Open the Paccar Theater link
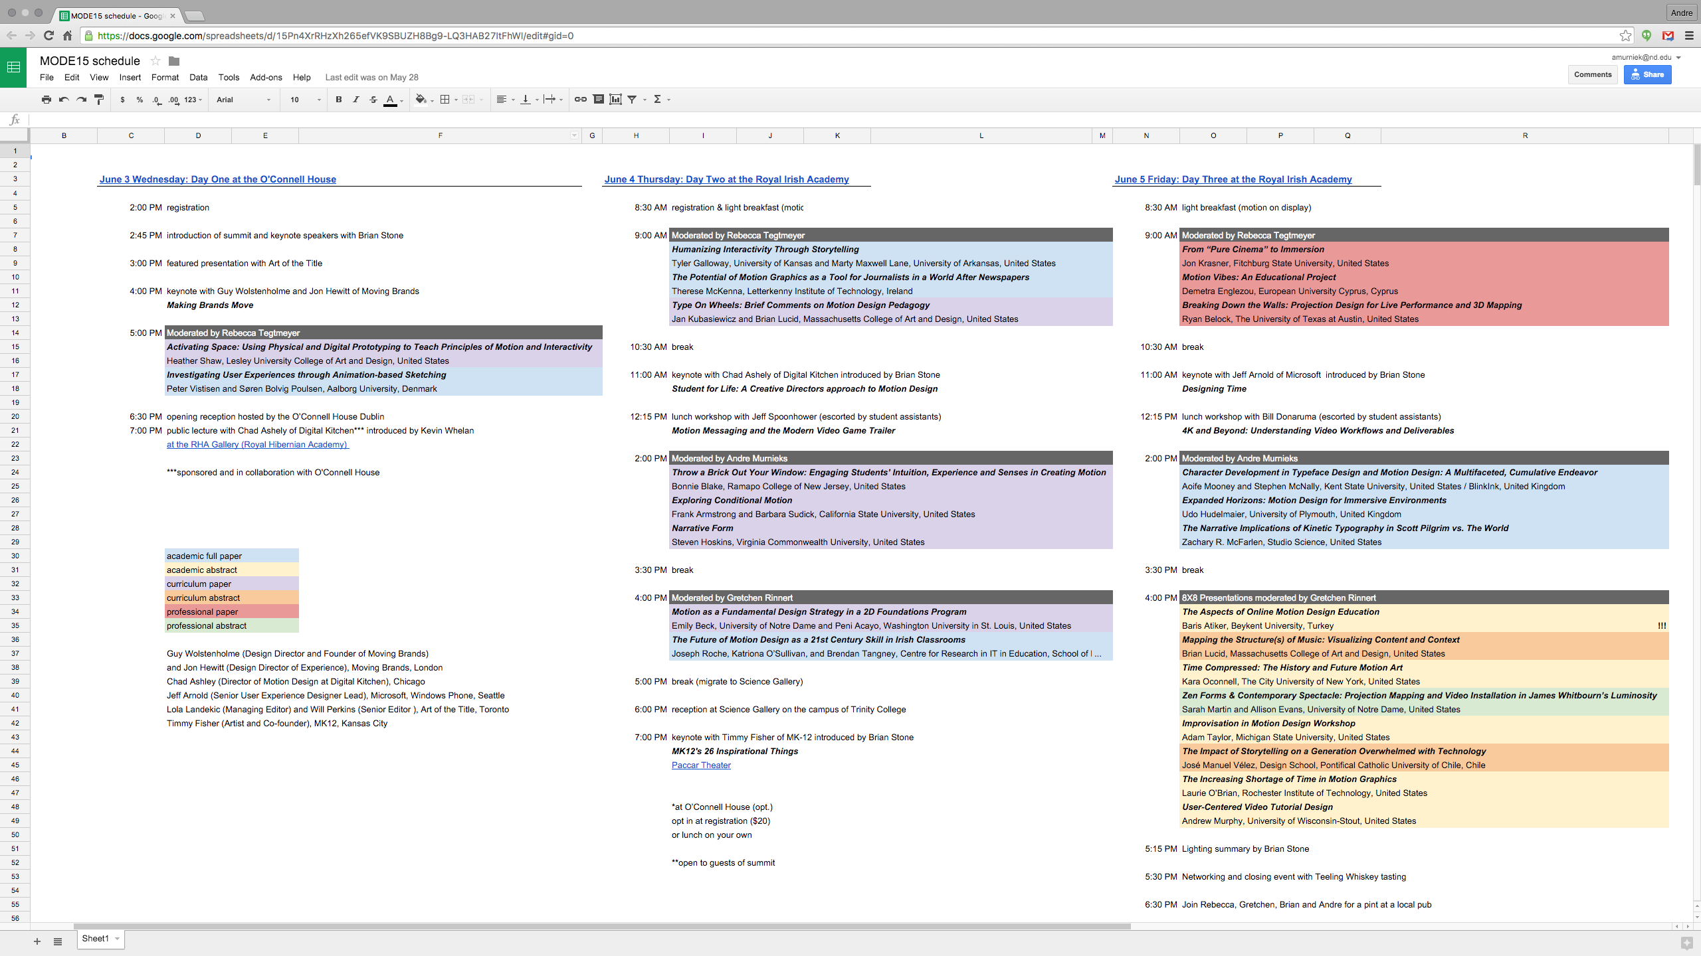The height and width of the screenshot is (956, 1701). 700,765
